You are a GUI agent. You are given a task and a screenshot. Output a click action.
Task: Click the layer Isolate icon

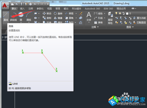coord(121,18)
